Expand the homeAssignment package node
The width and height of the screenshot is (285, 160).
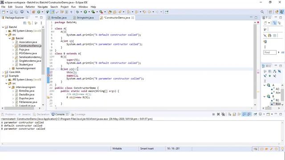point(10,68)
